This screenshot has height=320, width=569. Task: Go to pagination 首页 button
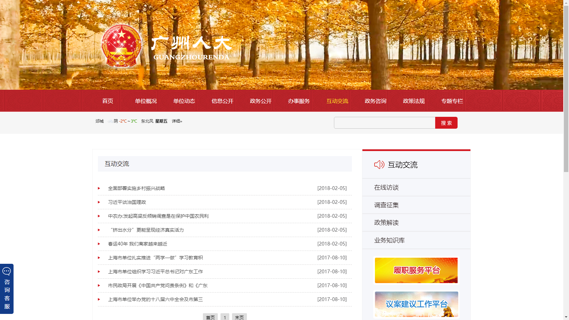click(210, 317)
